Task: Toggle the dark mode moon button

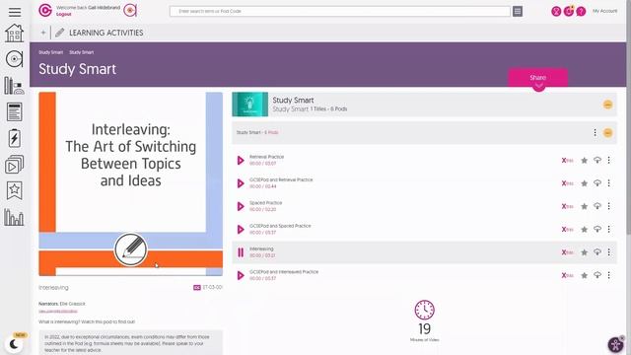Action: pyautogui.click(x=14, y=344)
